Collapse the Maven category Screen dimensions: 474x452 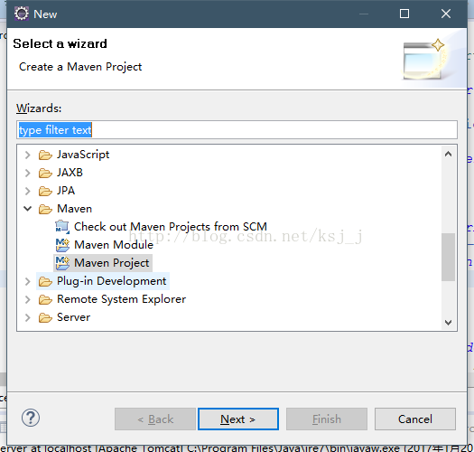27,209
